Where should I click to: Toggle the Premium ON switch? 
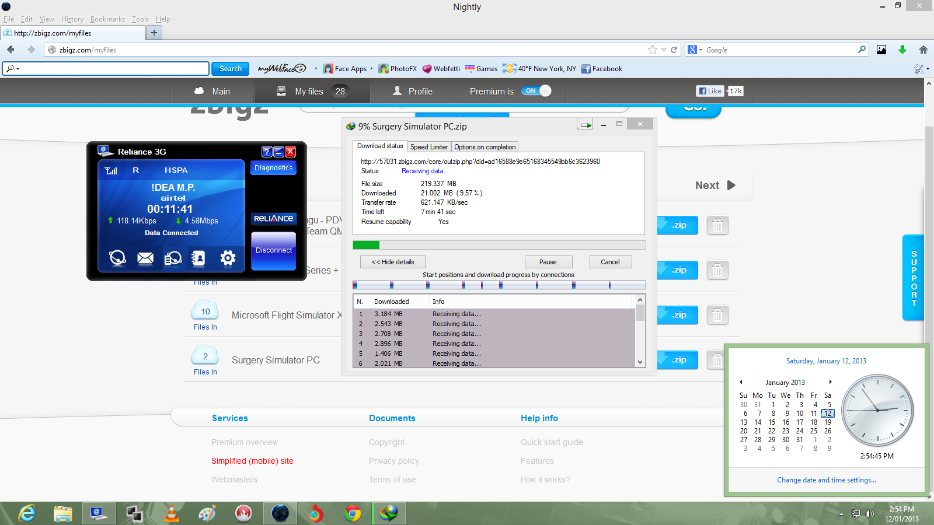point(536,91)
